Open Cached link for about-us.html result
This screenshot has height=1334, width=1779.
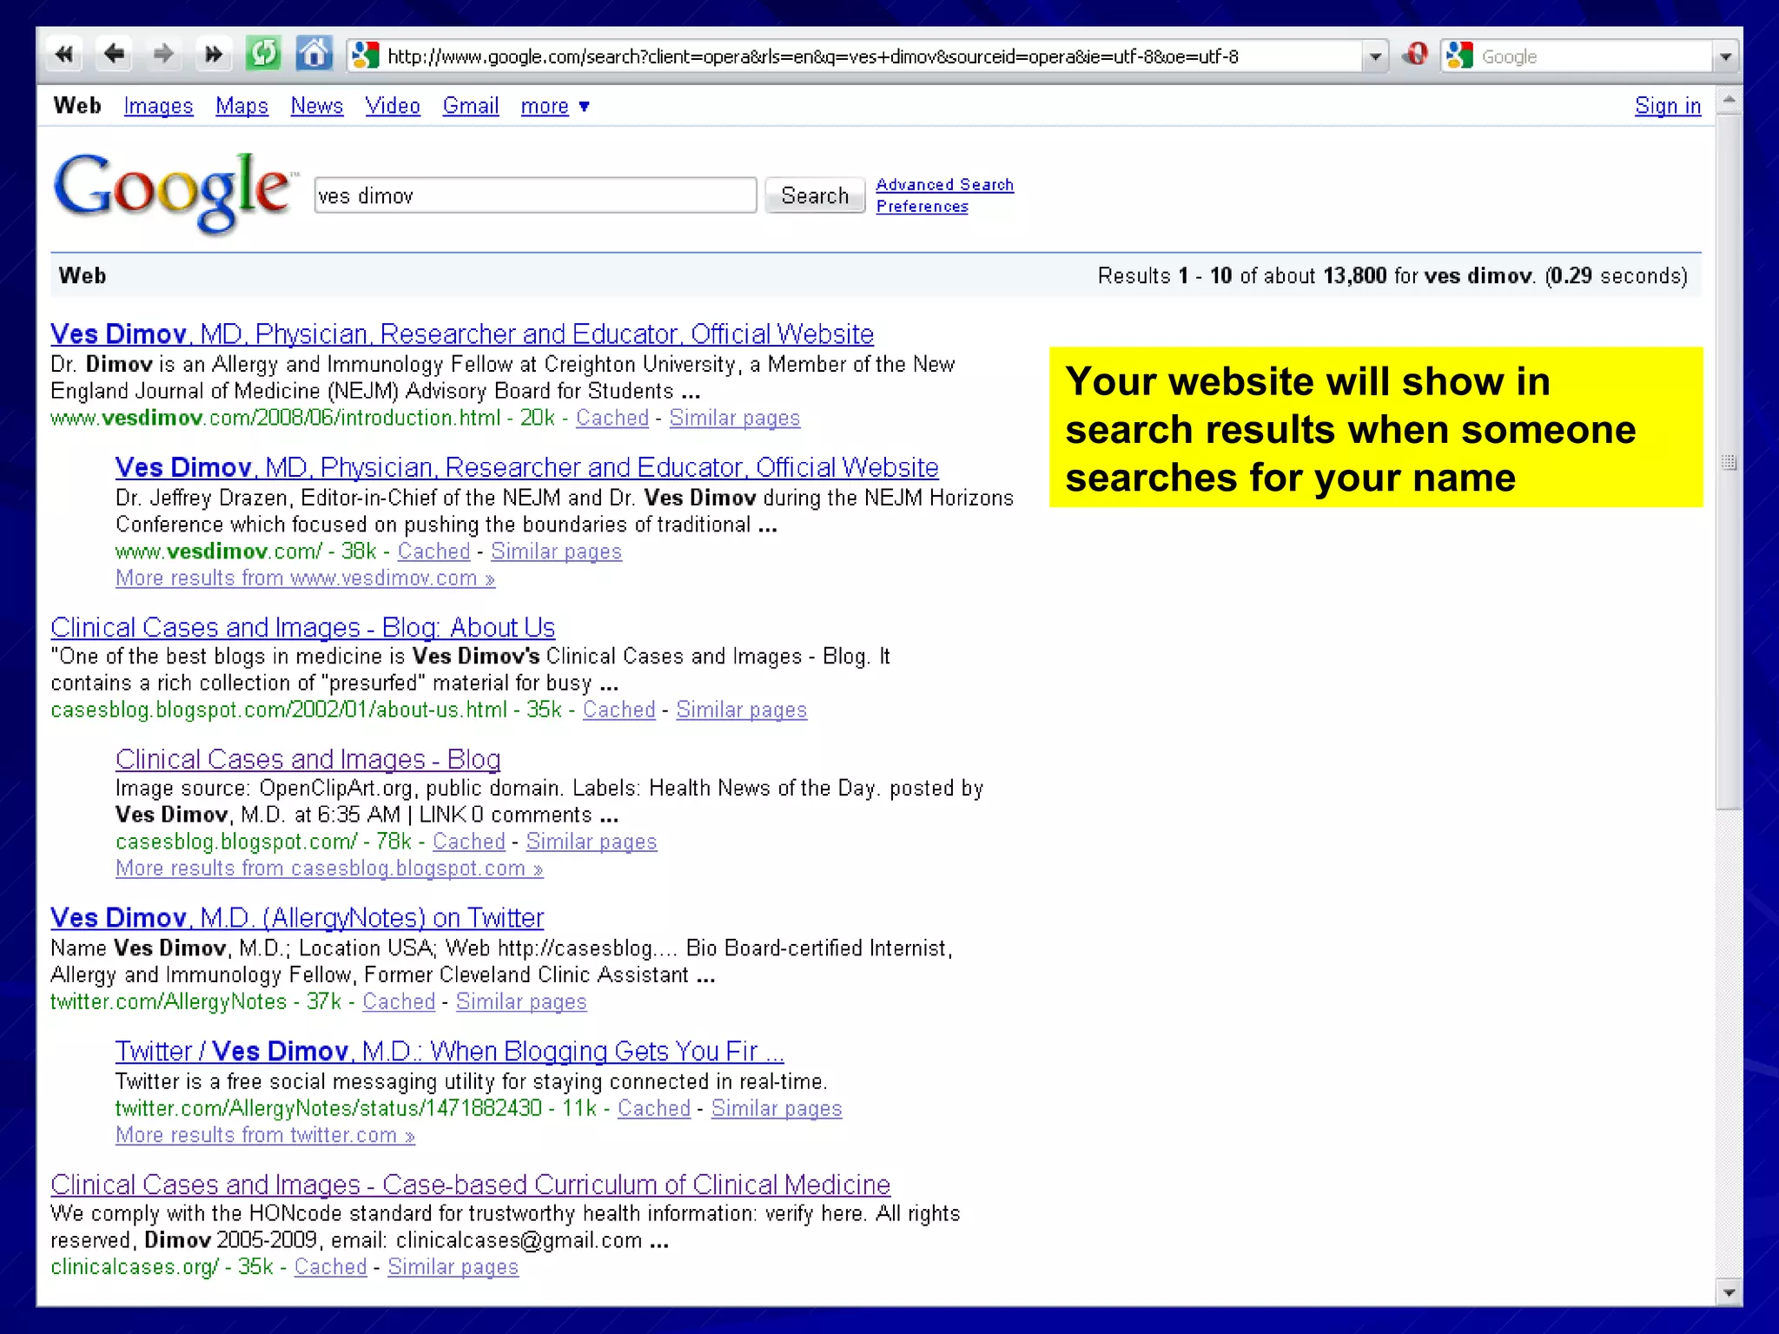click(618, 710)
